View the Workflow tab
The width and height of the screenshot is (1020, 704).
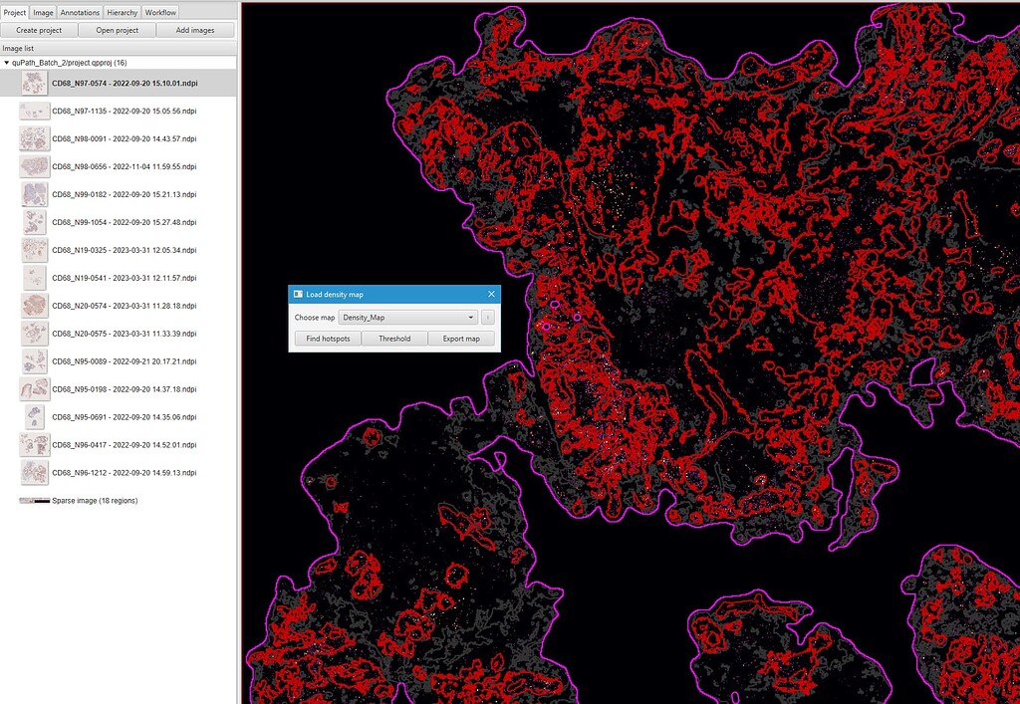159,12
